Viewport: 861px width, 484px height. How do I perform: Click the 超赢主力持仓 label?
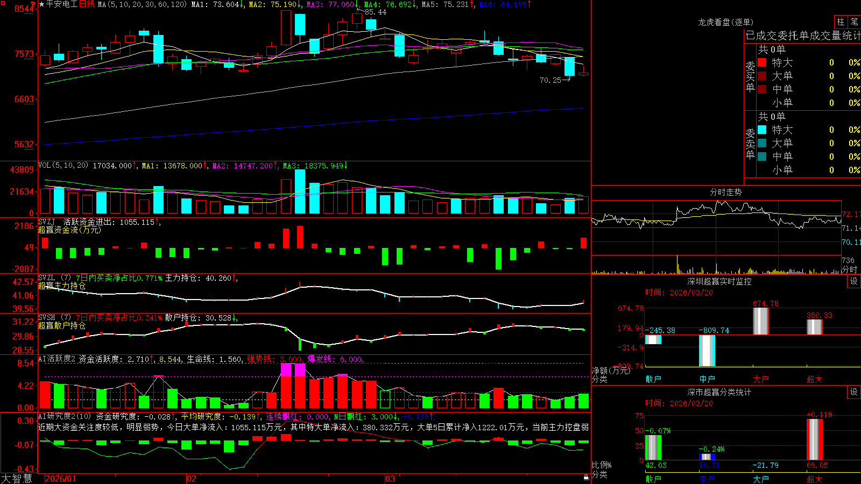(62, 286)
